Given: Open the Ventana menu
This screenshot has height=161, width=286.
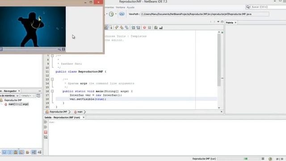Looking at the screenshot, I should point(120,7).
